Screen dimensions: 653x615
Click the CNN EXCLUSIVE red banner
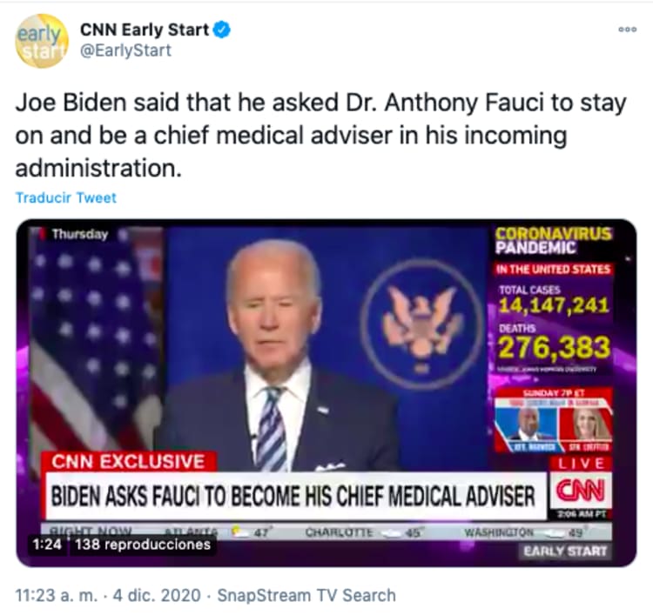(x=129, y=462)
